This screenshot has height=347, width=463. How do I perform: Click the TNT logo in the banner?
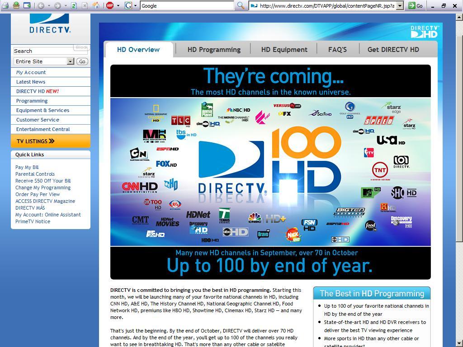tap(380, 170)
